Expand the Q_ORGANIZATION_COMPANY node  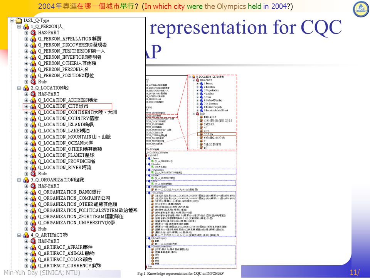click(x=26, y=198)
